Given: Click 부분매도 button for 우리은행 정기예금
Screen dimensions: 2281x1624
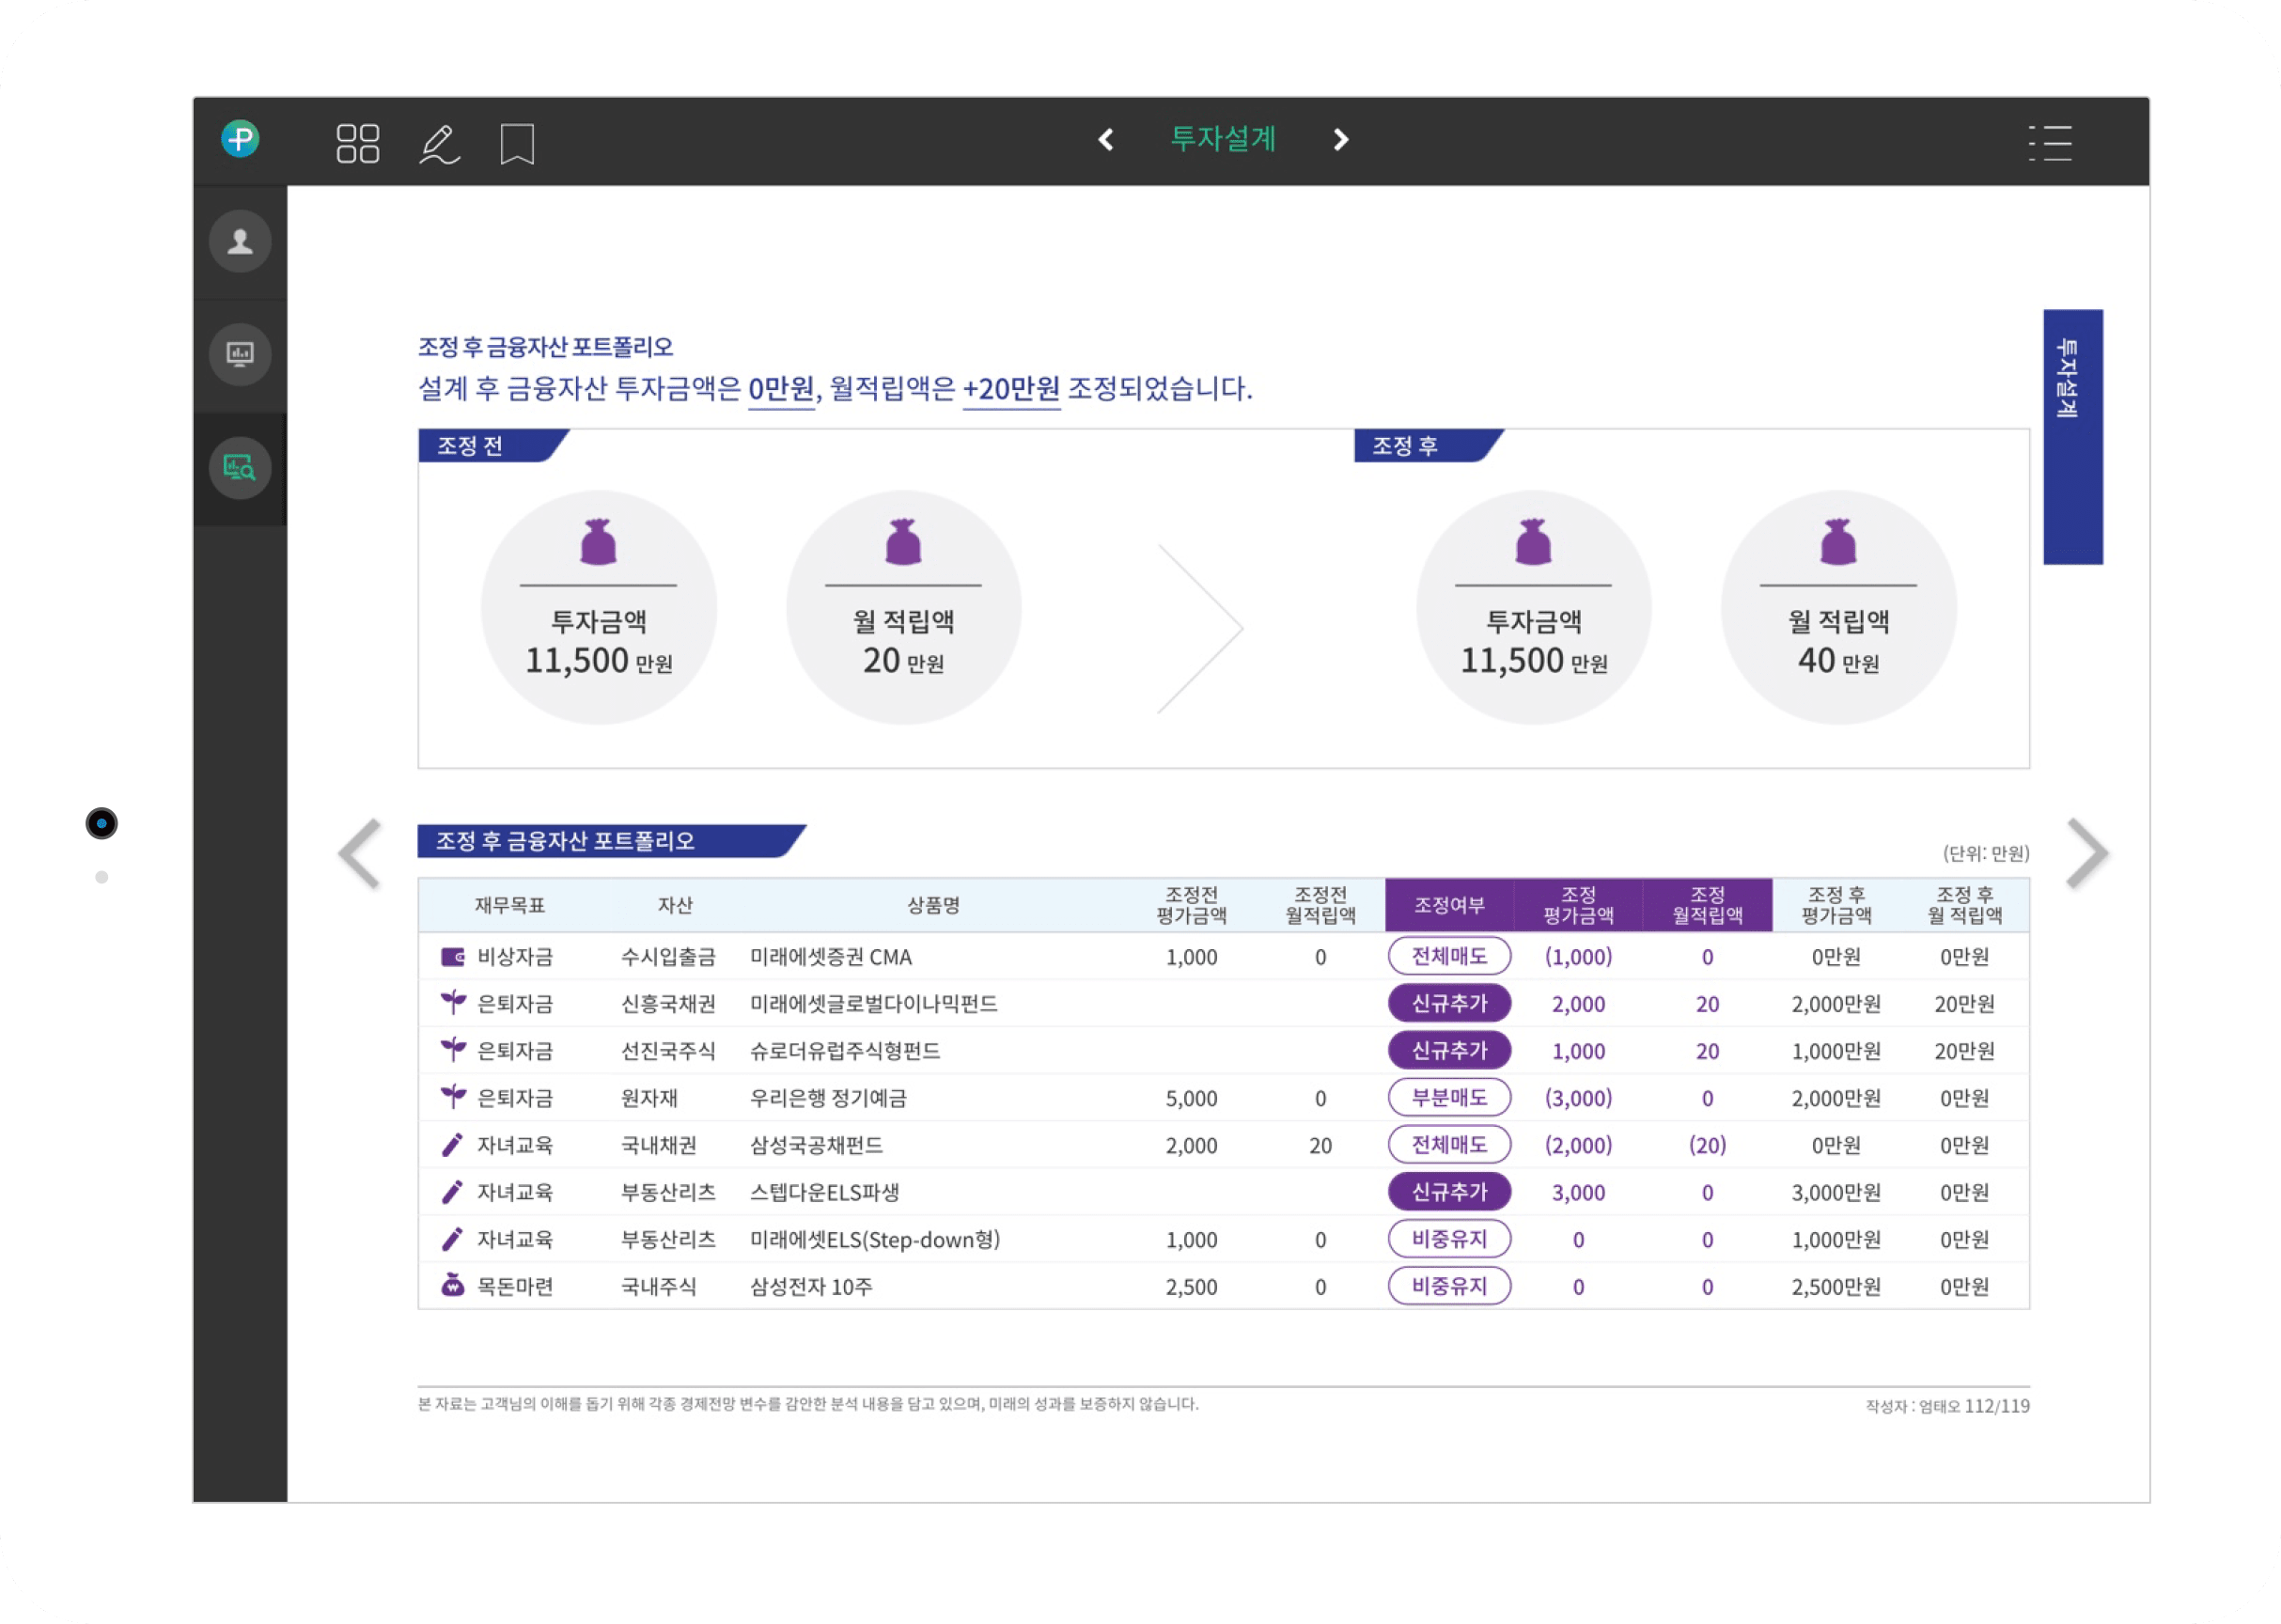Looking at the screenshot, I should [x=1448, y=1097].
